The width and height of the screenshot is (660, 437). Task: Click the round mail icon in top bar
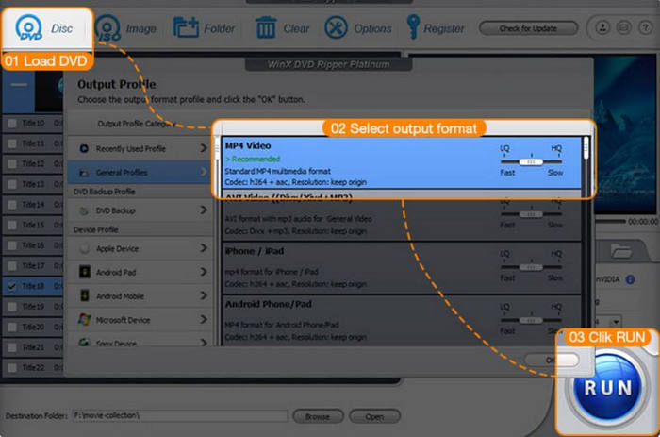tap(624, 27)
